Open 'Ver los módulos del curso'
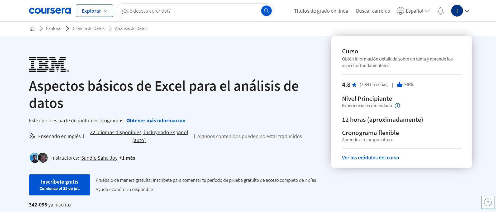Viewport: 496px width, 212px height. (x=370, y=158)
